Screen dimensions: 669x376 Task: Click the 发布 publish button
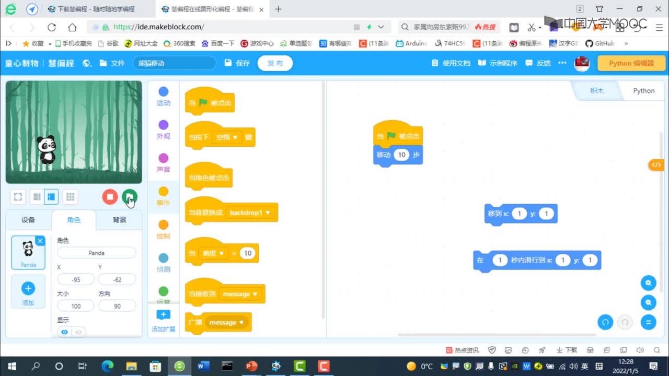coord(275,63)
